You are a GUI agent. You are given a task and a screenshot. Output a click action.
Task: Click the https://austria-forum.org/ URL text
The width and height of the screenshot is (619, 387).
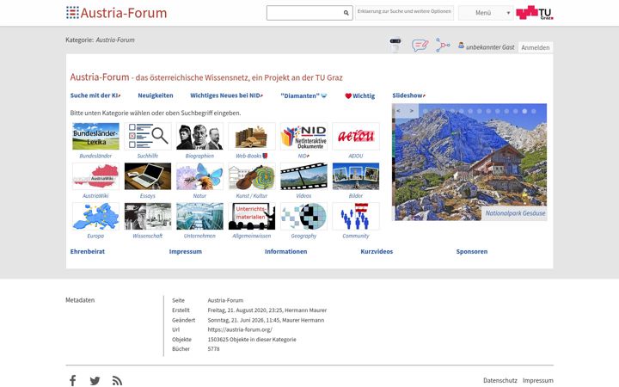point(240,329)
